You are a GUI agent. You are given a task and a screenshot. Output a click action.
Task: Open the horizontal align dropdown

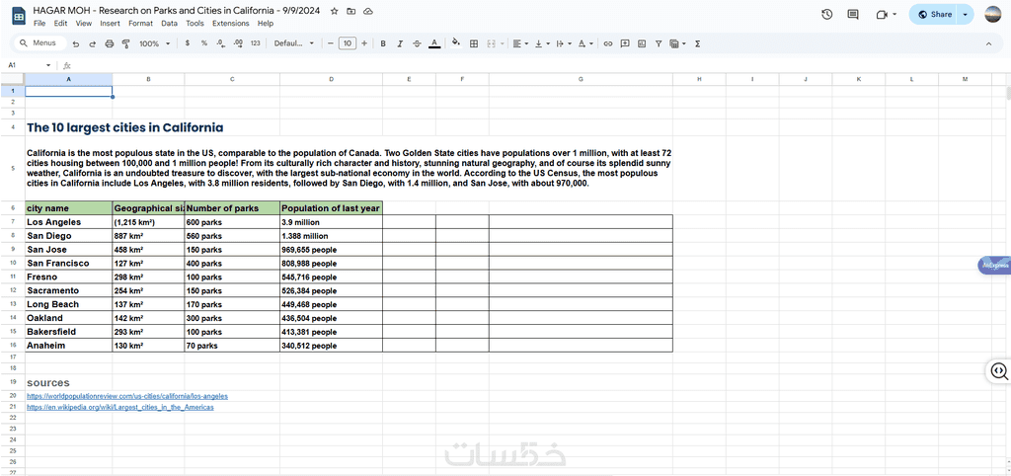pos(520,43)
